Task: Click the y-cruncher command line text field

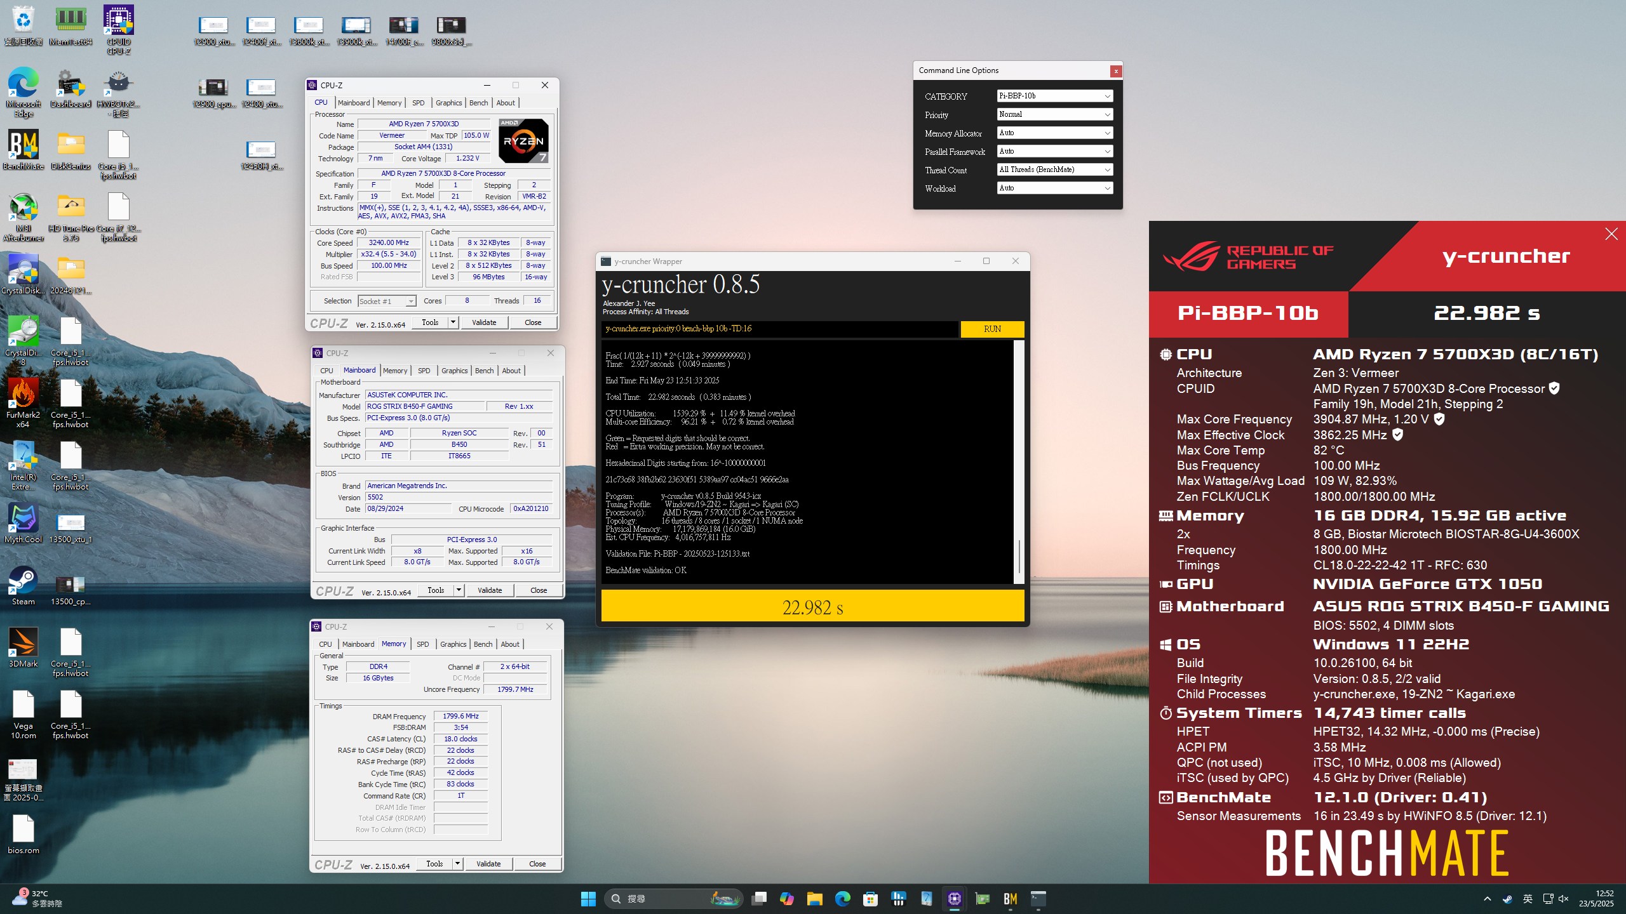Action: 779,329
